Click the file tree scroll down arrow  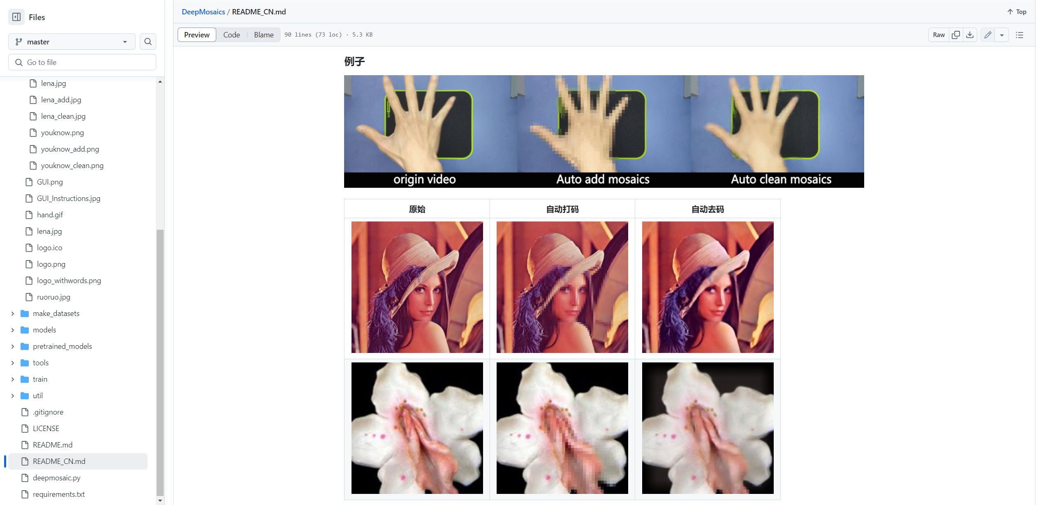tap(160, 500)
